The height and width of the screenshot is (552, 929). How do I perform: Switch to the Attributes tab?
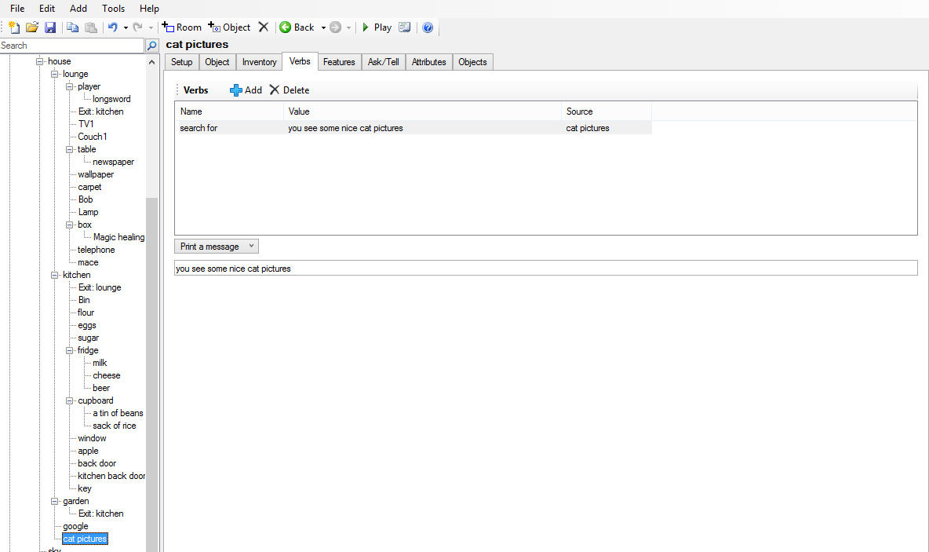coord(428,62)
